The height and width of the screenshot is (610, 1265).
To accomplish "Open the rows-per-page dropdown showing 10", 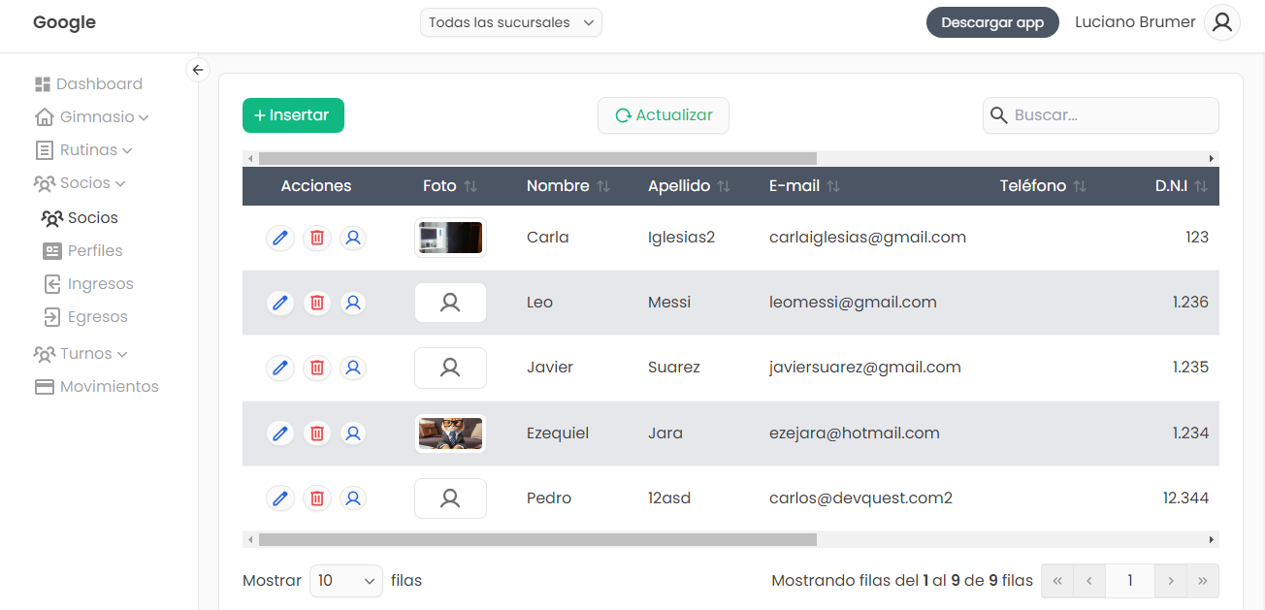I will 346,581.
